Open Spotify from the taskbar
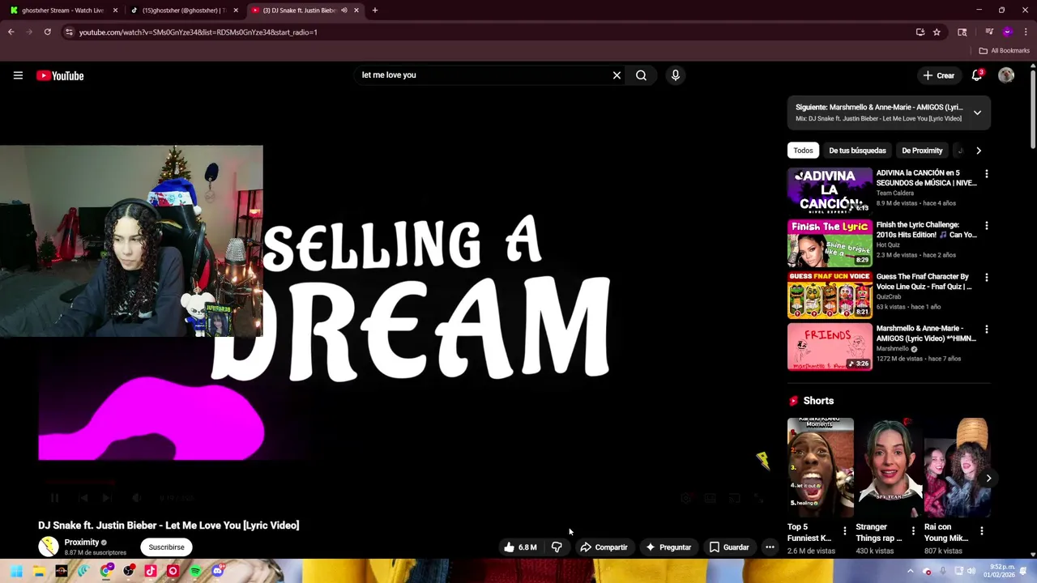The height and width of the screenshot is (583, 1037). pyautogui.click(x=195, y=571)
